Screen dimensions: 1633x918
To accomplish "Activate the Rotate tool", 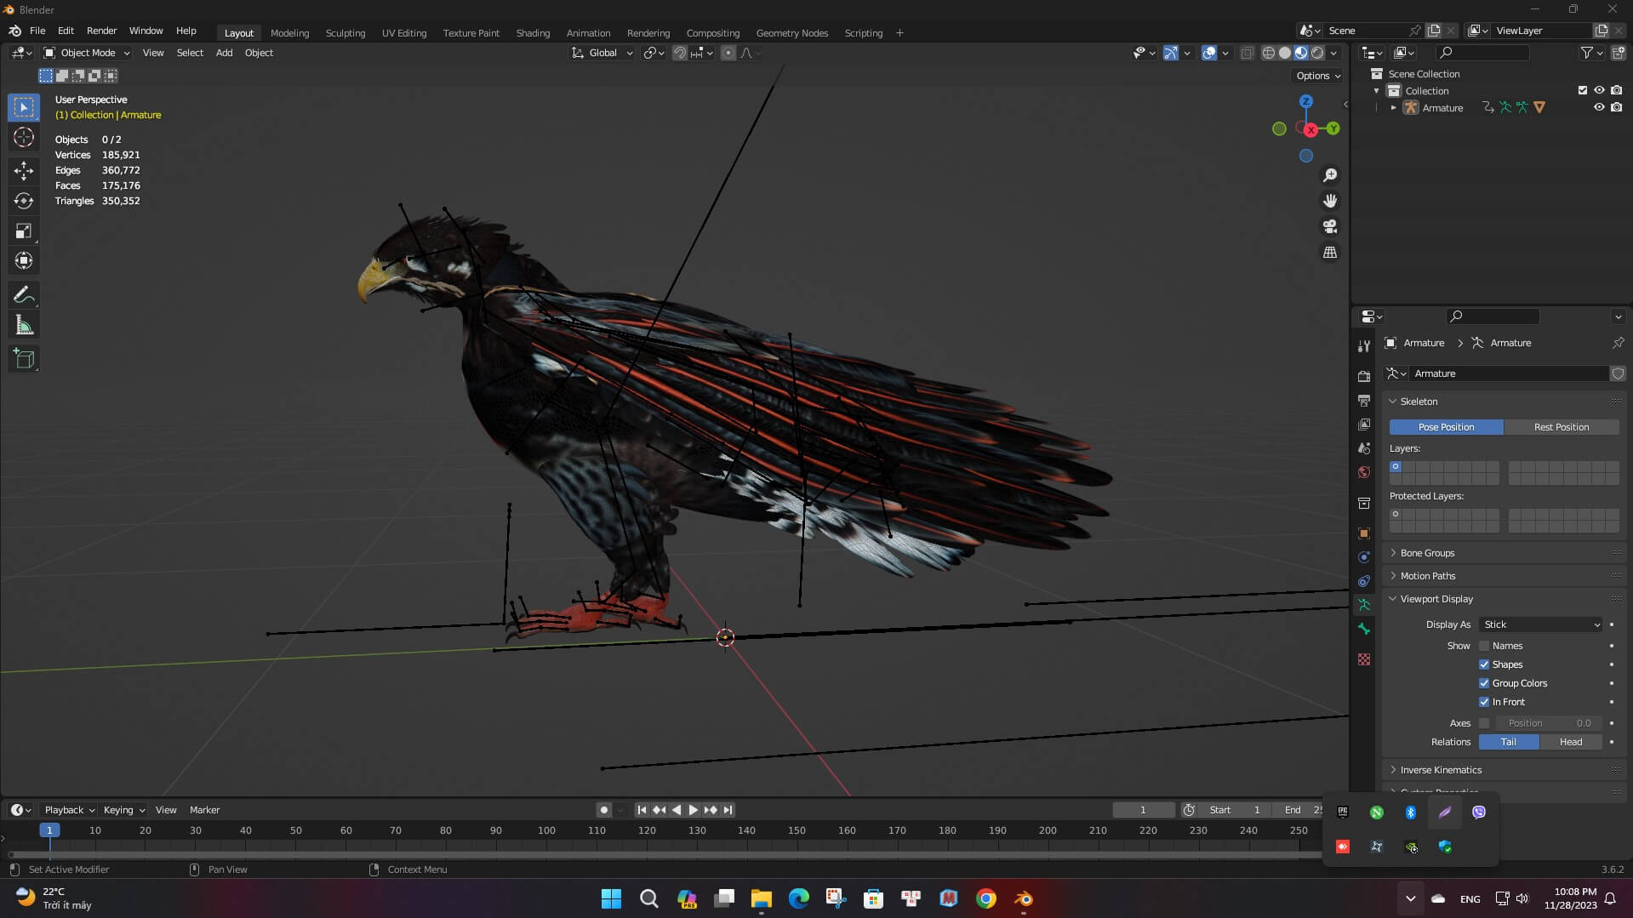I will (24, 201).
